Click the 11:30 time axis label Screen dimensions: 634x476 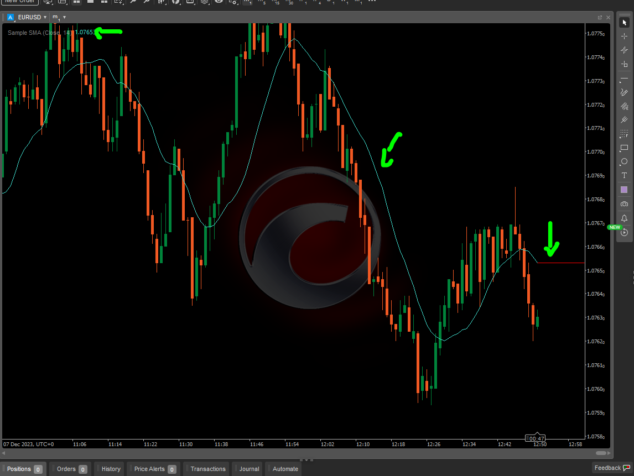click(x=186, y=444)
